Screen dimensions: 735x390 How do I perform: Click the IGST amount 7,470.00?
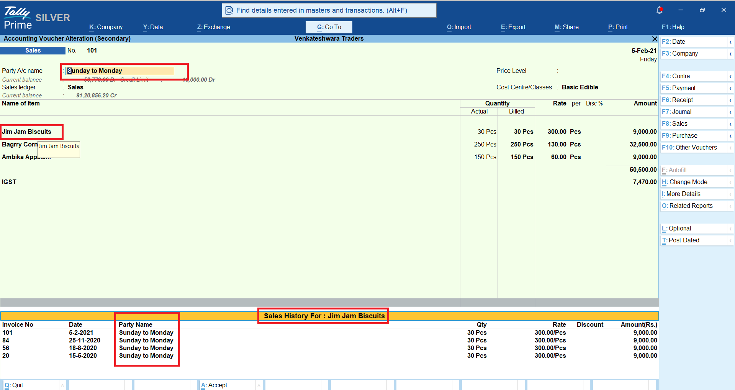tap(645, 182)
